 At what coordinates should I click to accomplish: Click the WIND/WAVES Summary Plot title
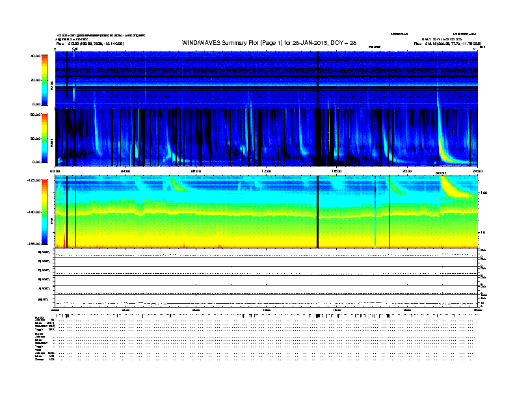pos(269,43)
